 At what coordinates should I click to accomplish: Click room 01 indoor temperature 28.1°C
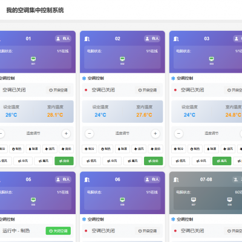[x=55, y=115]
